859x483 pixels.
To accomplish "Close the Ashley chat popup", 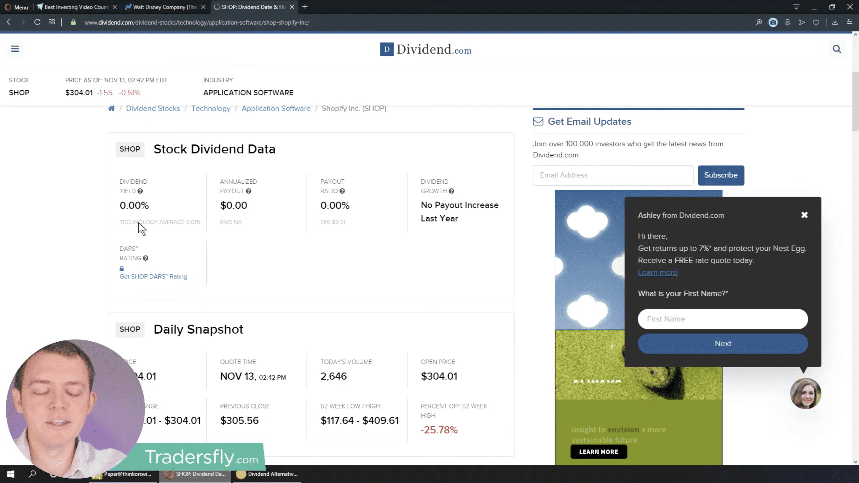I will coord(804,215).
